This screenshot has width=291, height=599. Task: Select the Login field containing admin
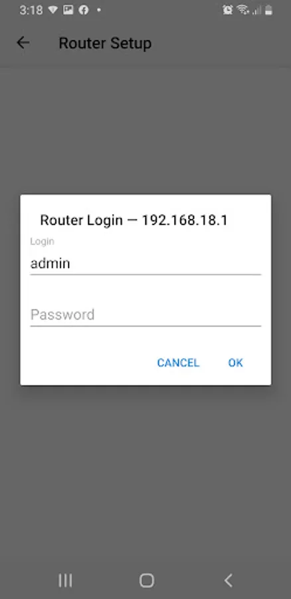tap(145, 264)
